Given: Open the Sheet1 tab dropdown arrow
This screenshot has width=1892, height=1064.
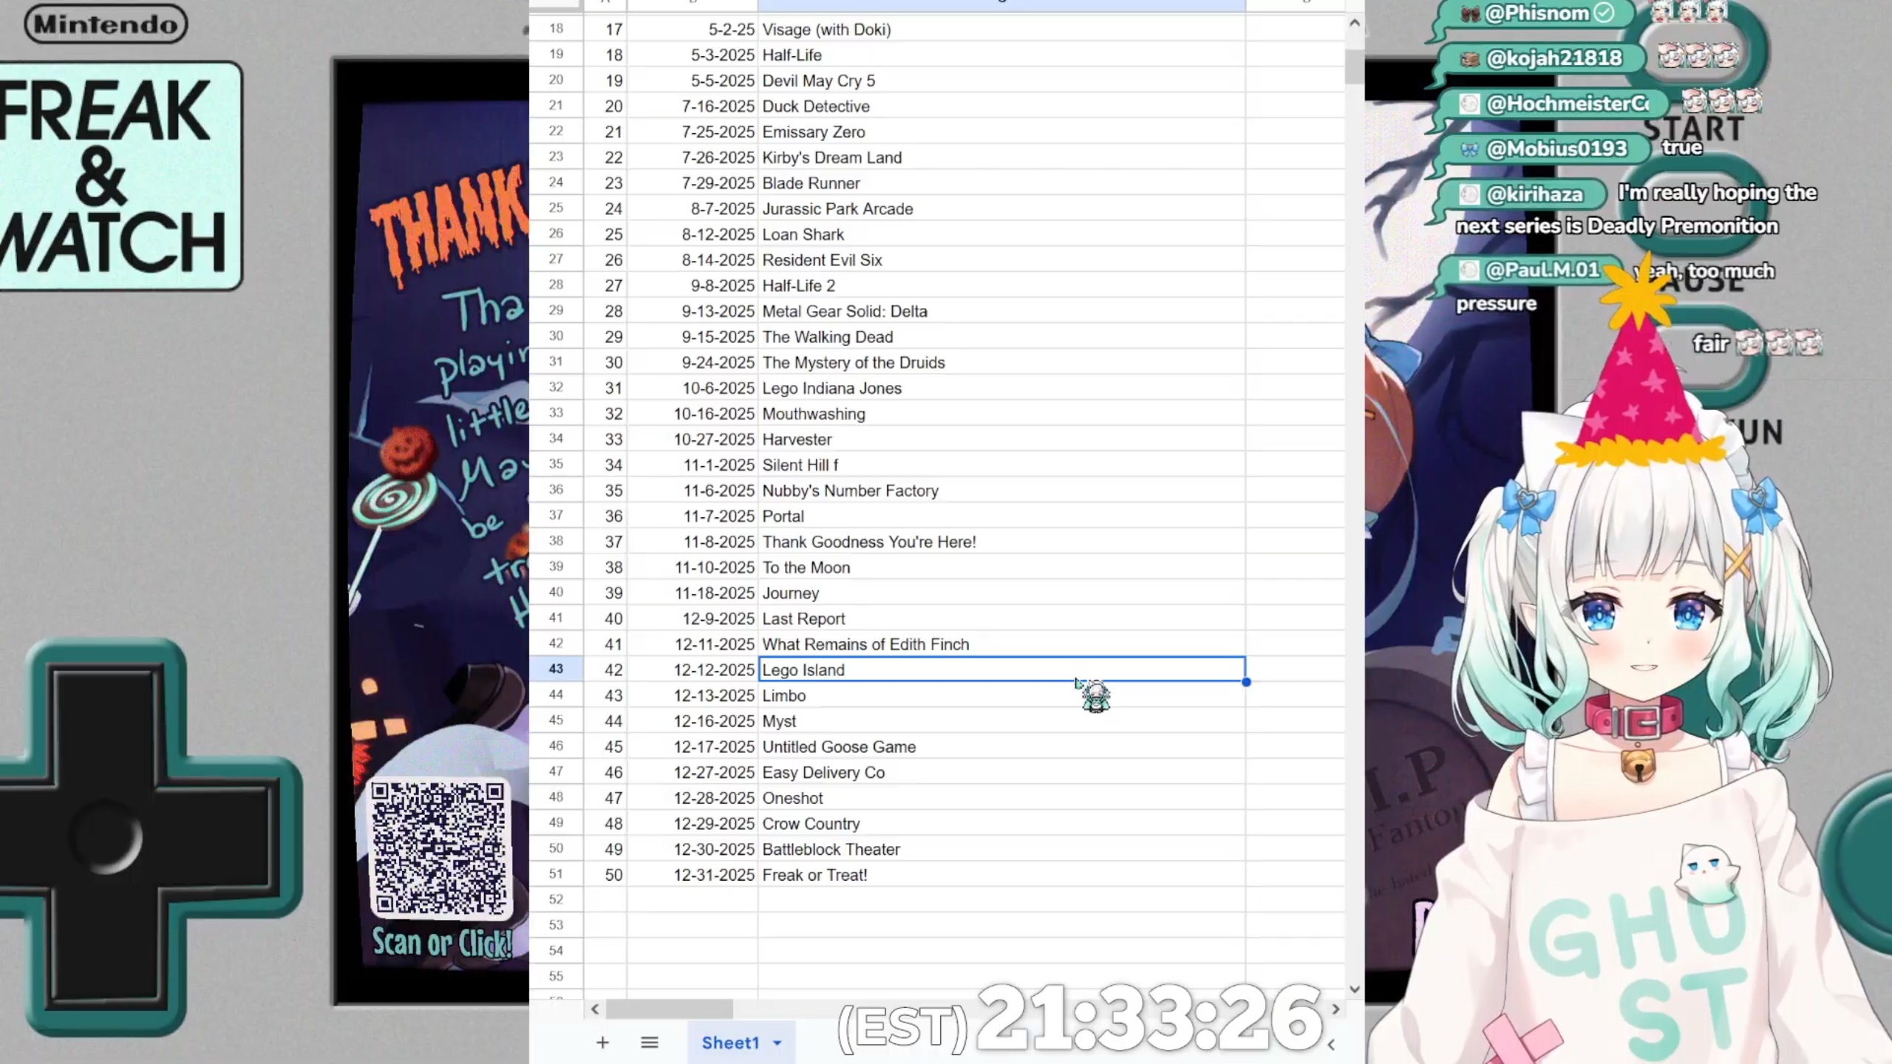Looking at the screenshot, I should [x=777, y=1043].
